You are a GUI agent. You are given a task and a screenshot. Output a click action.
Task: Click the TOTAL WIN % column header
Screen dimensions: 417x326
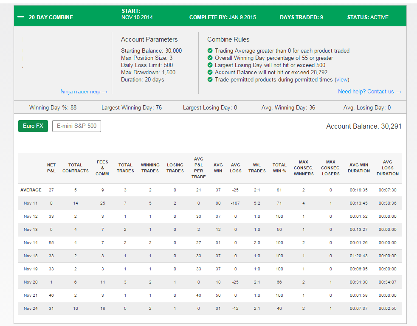click(x=279, y=168)
